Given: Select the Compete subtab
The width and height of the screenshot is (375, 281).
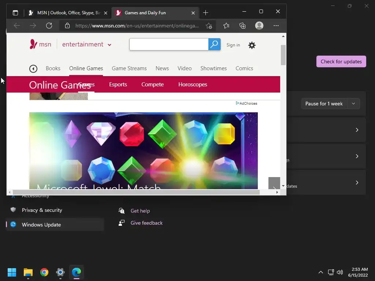Looking at the screenshot, I should pos(152,85).
